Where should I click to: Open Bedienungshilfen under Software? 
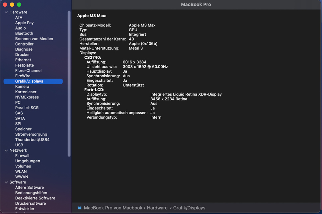coord(31,193)
